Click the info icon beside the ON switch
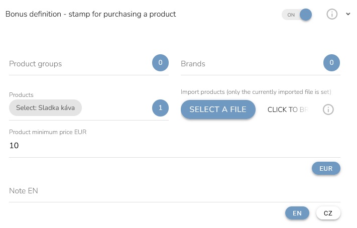Image resolution: width=357 pixels, height=228 pixels. coord(332,14)
